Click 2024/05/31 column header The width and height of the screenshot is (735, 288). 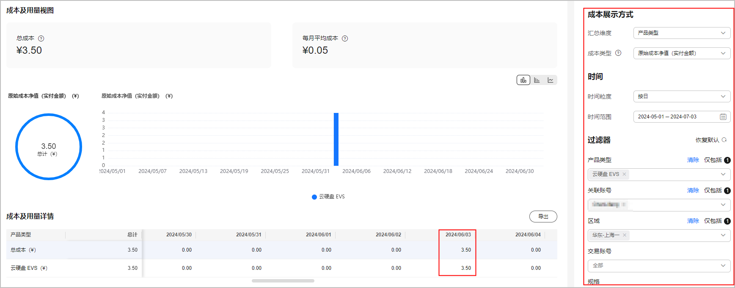tap(249, 235)
